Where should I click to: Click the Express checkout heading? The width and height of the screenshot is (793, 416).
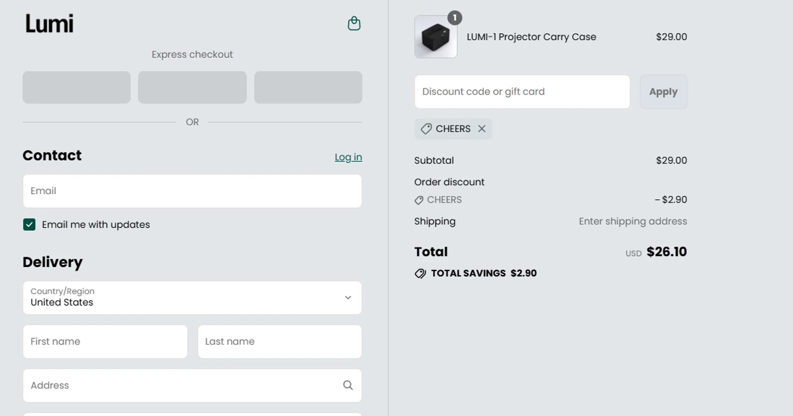[192, 54]
